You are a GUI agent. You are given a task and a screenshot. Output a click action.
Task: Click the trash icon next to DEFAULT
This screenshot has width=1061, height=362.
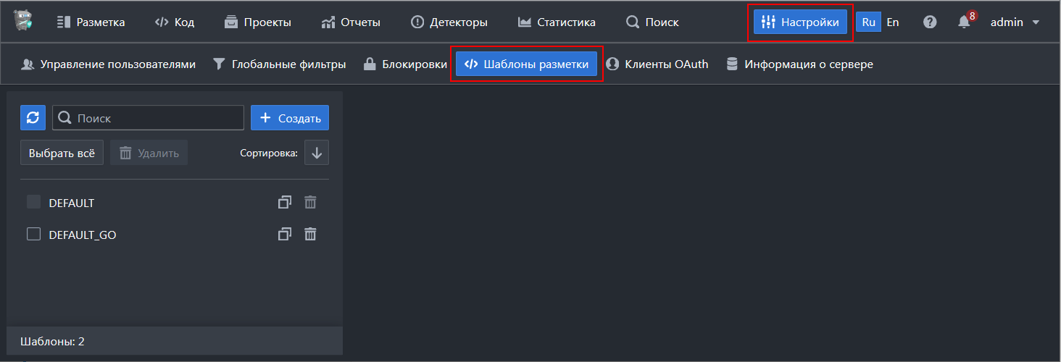point(310,203)
